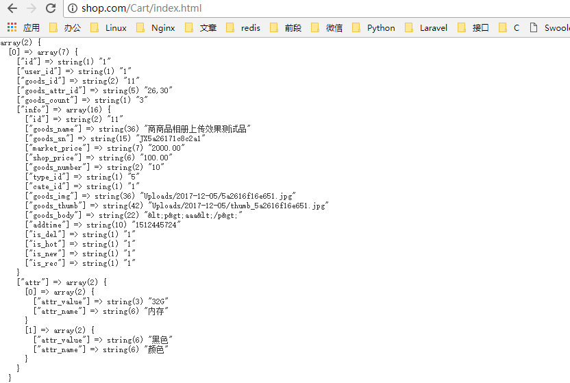This screenshot has width=570, height=383.
Task: Reload the current page
Action: tap(51, 9)
